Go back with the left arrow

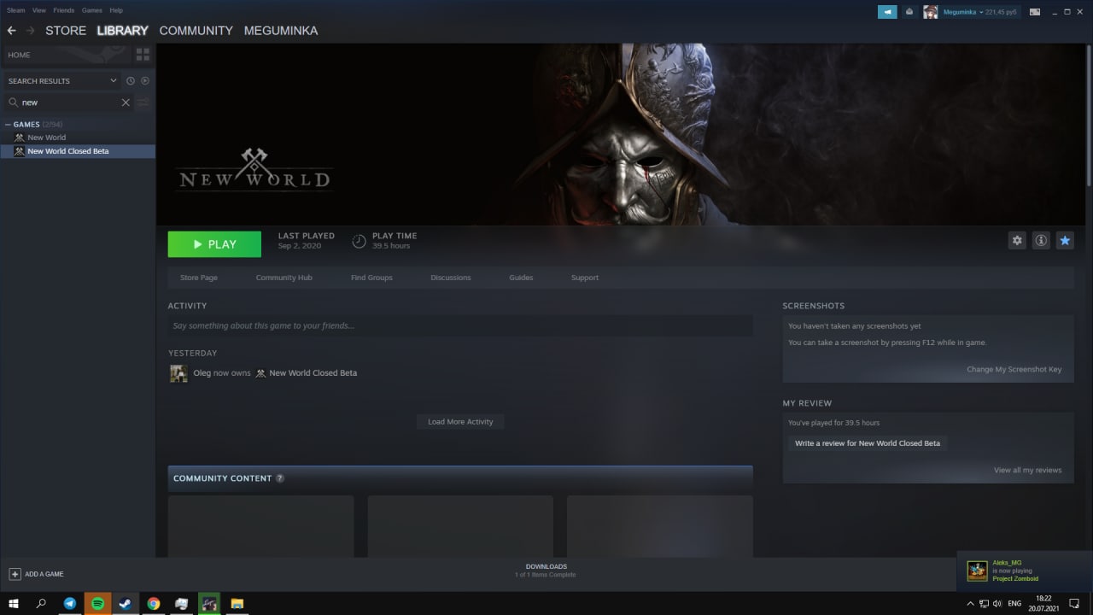click(12, 31)
